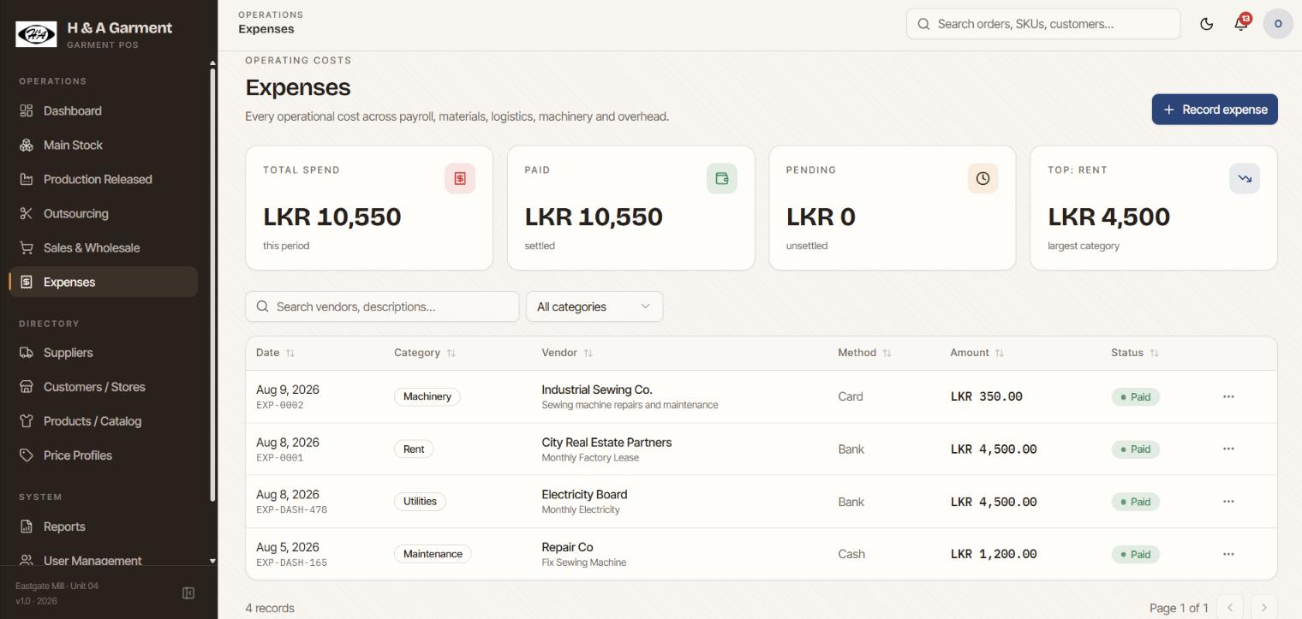Click the Maintenance category tag

[433, 554]
